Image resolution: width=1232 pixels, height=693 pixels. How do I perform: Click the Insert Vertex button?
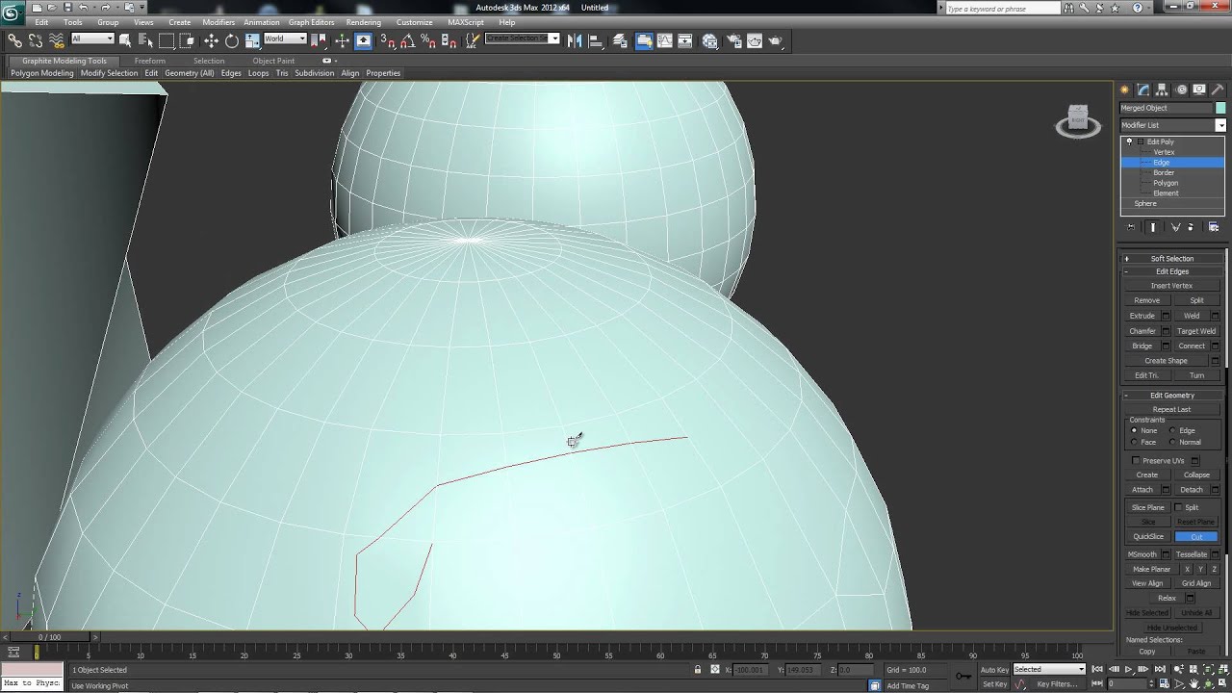tap(1171, 286)
